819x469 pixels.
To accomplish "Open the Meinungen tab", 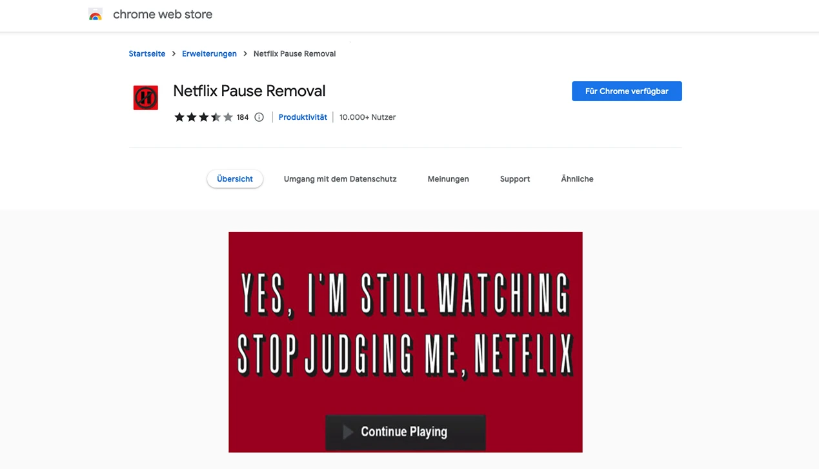I will click(448, 179).
